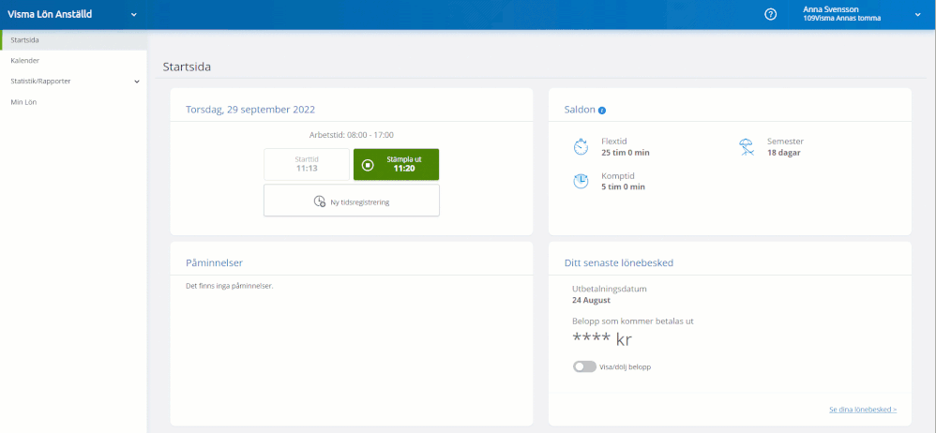936x433 pixels.
Task: Click the clock icon beside Ny tidsregistrering
Action: tap(319, 202)
